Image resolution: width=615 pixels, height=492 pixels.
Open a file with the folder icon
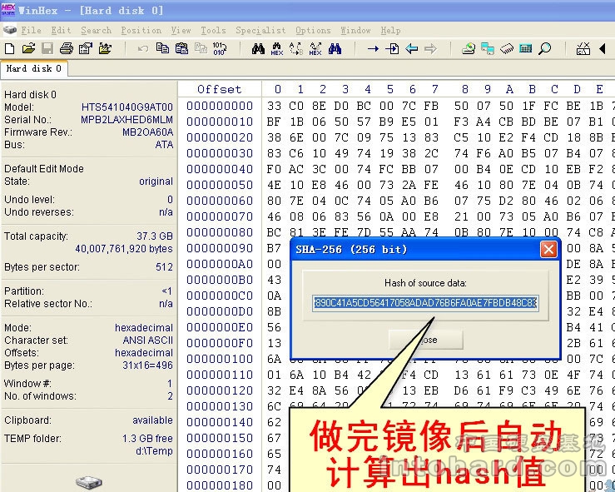click(x=28, y=49)
